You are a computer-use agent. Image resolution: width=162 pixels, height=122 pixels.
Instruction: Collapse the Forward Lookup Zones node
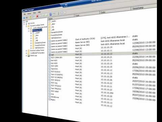(26, 26)
